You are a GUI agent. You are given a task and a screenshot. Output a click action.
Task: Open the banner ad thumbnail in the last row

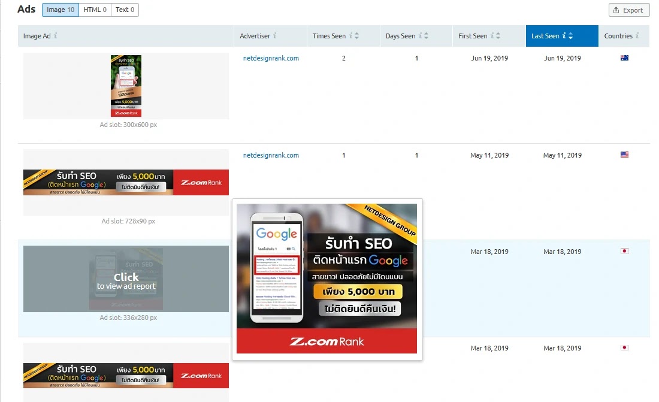click(x=126, y=376)
